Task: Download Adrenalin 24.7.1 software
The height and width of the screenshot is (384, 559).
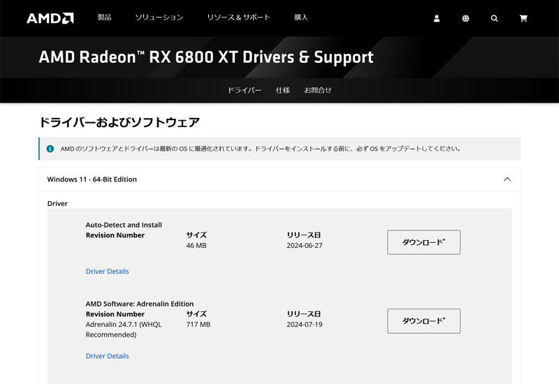Action: click(423, 321)
